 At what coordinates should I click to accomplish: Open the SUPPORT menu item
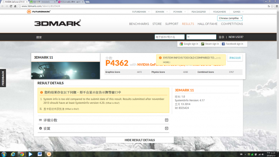[x=172, y=24]
